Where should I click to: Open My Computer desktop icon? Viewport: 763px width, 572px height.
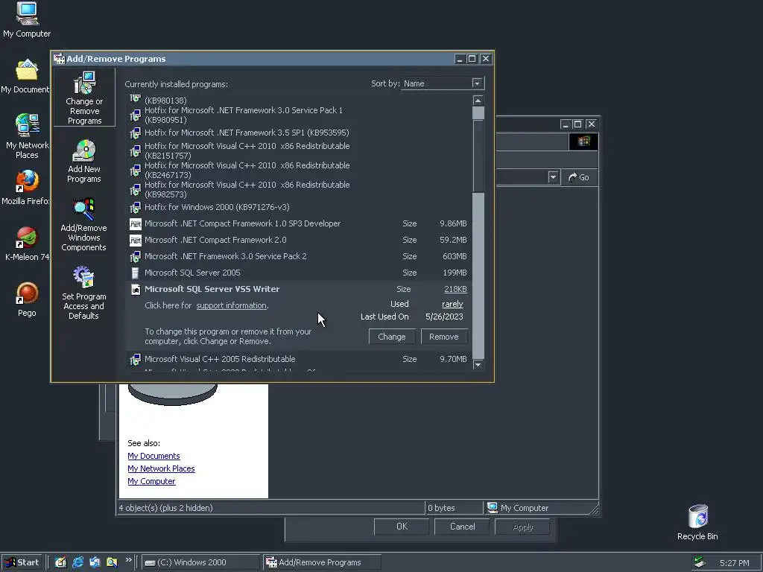[x=27, y=19]
